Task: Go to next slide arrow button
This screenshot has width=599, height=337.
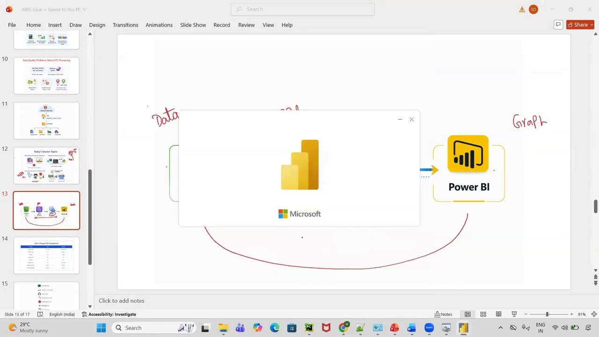Action: tap(596, 283)
